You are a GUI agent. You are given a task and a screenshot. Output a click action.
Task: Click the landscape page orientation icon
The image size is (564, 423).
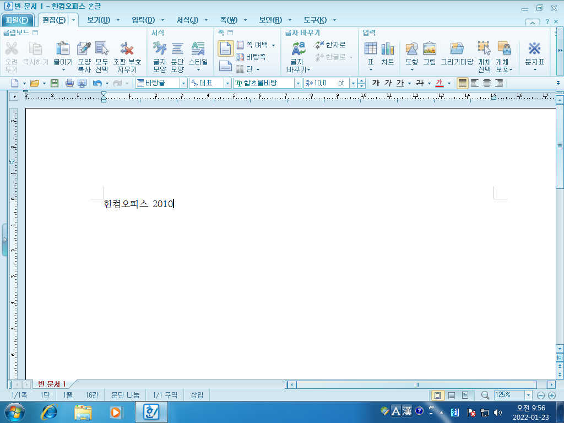(x=225, y=66)
